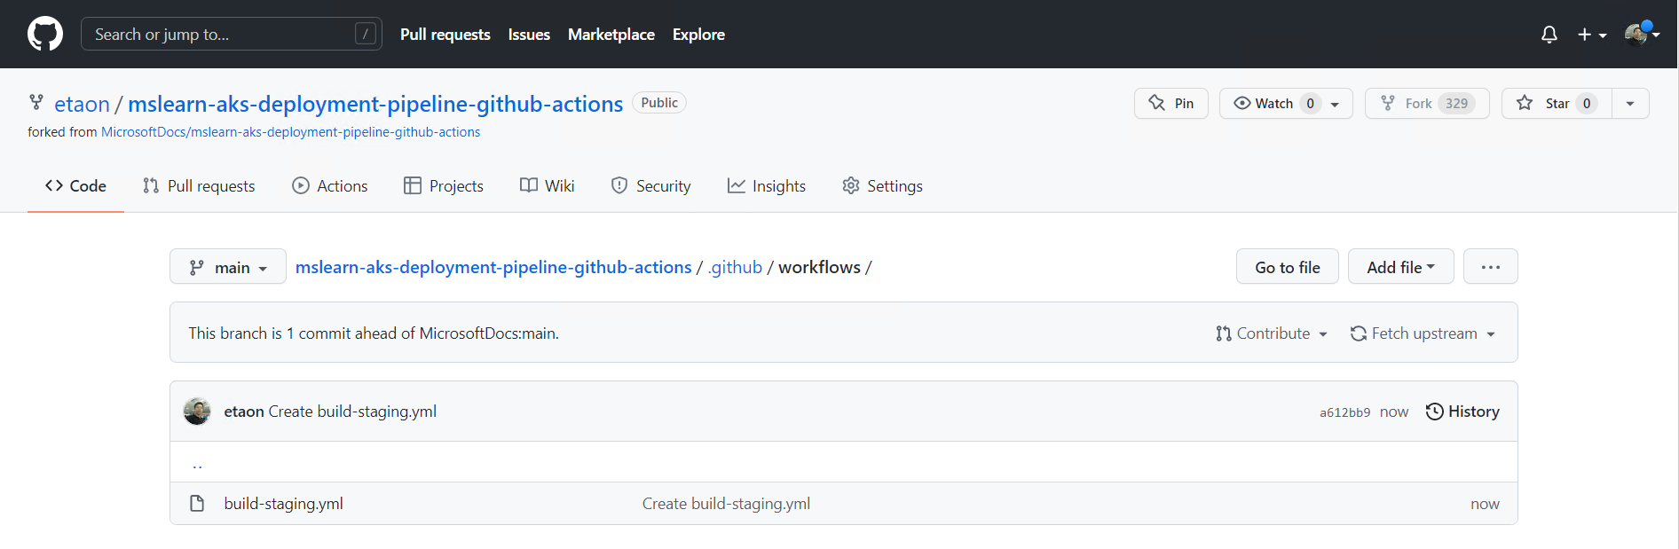The image size is (1679, 549).
Task: Click the build-staging.yml file icon
Action: [197, 504]
